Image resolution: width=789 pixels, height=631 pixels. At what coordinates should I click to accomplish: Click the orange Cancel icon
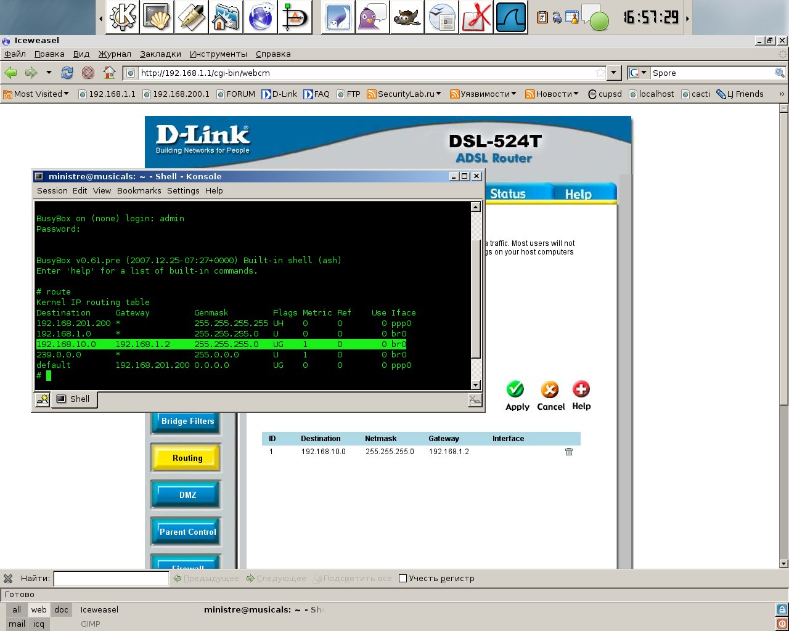coord(549,389)
